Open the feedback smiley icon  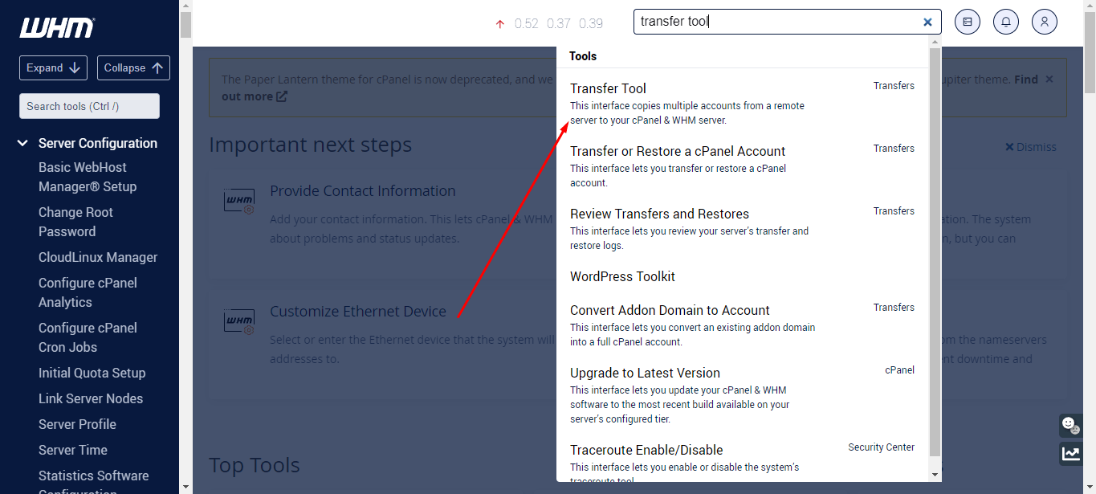1070,425
